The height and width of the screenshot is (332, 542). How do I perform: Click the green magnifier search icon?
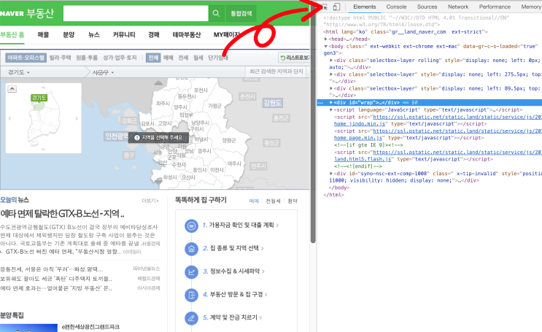pyautogui.click(x=216, y=13)
